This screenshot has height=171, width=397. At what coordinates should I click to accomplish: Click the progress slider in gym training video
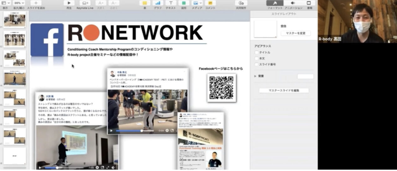pos(135,130)
